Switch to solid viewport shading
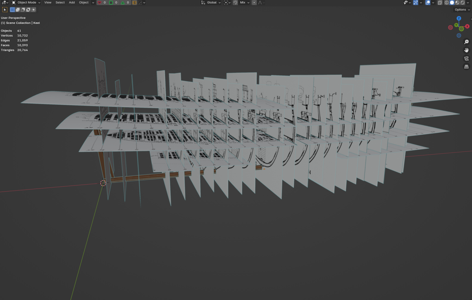 pos(452,2)
